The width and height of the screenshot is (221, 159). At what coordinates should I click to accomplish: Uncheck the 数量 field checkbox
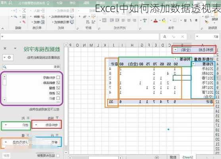pos(58,88)
